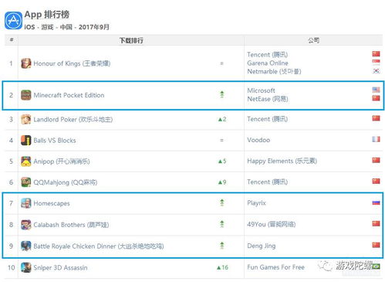Click the Fun Games For Free link
Screen dimensions: 385x282
[275, 267]
